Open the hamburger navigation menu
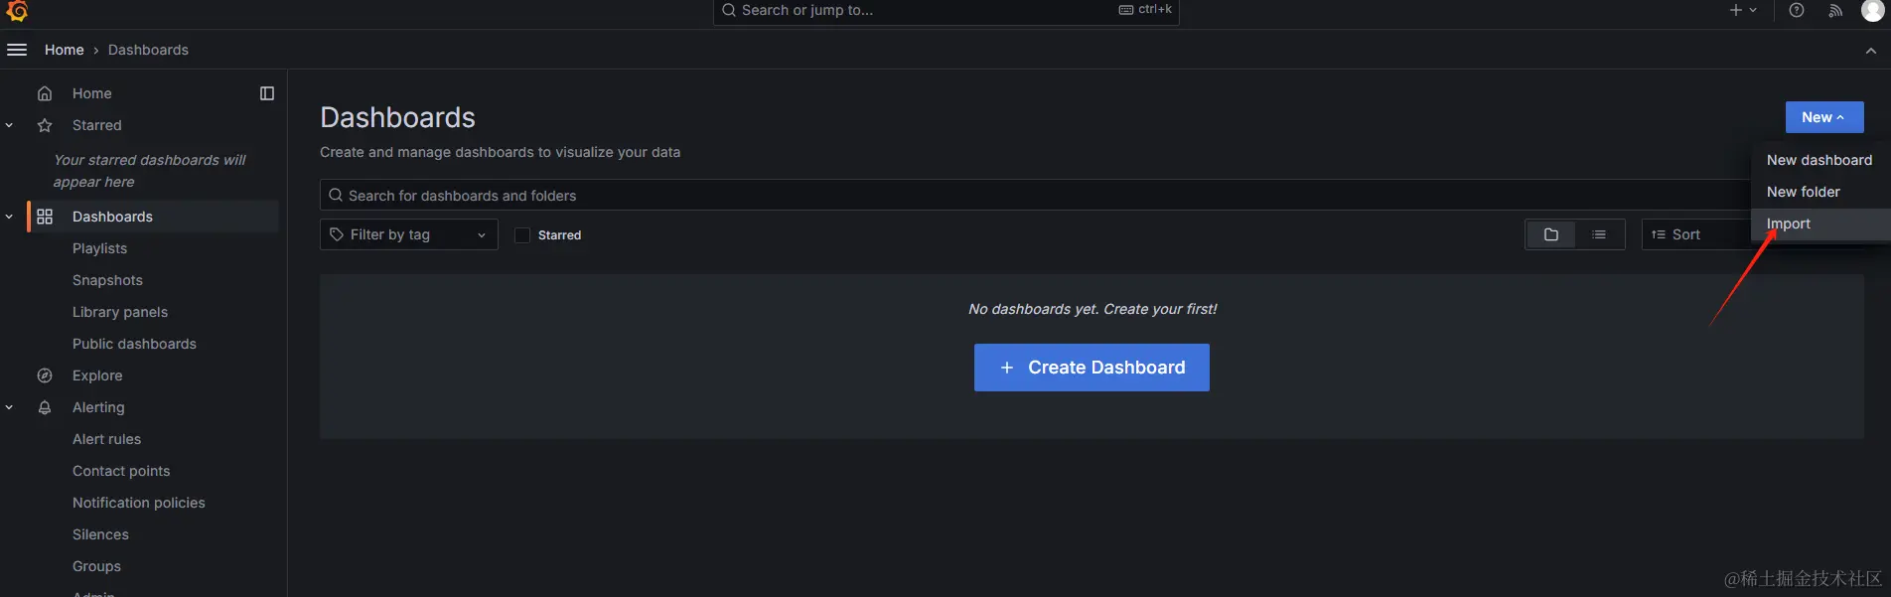Screen dimensions: 1891x597 [17, 50]
